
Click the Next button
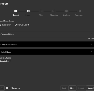pyautogui.click(x=72, y=88)
